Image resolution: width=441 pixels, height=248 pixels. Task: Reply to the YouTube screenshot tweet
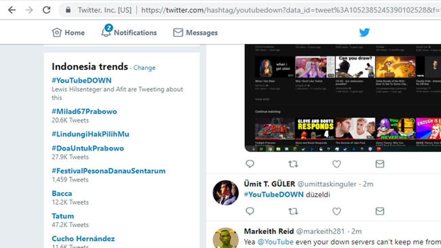pyautogui.click(x=250, y=164)
